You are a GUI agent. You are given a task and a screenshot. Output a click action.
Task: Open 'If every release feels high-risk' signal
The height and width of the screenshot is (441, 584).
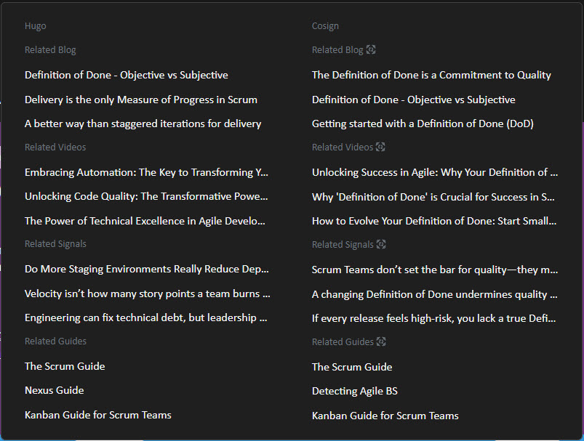click(x=434, y=318)
